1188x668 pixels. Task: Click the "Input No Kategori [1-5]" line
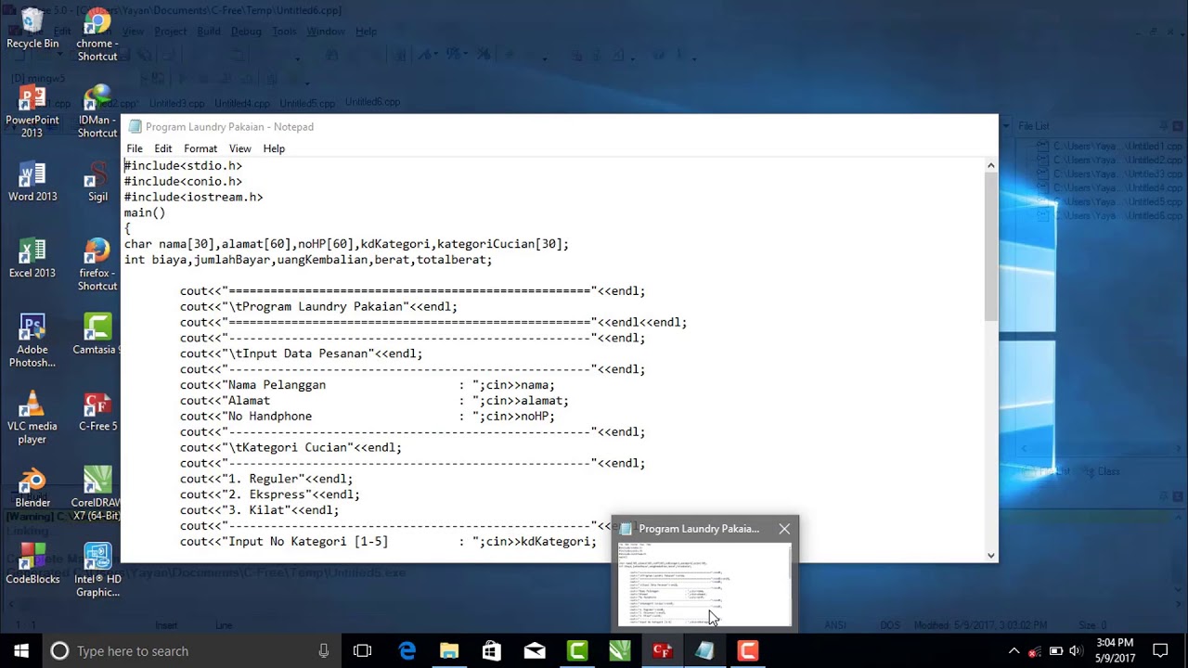[x=388, y=542]
